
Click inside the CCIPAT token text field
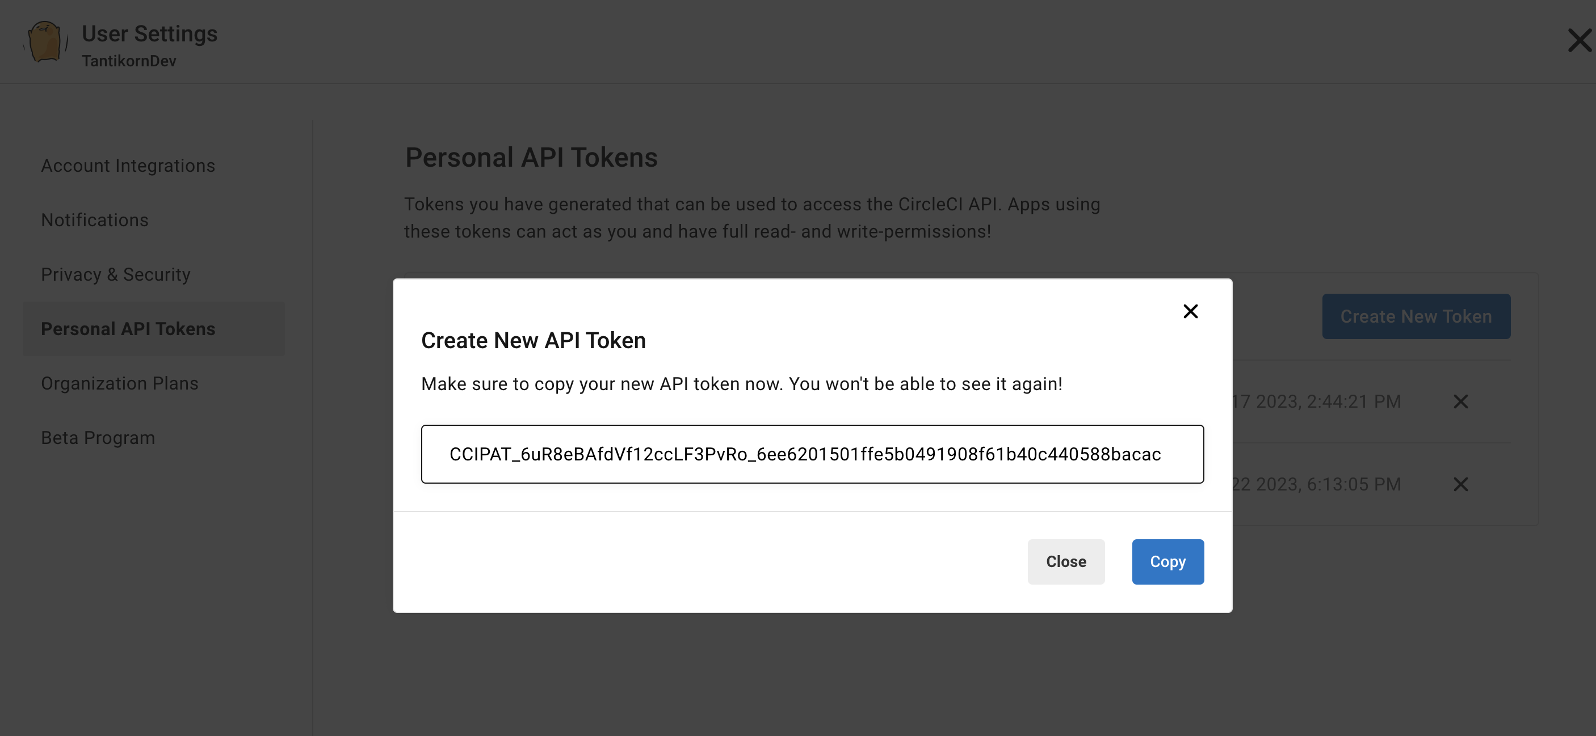(x=812, y=454)
